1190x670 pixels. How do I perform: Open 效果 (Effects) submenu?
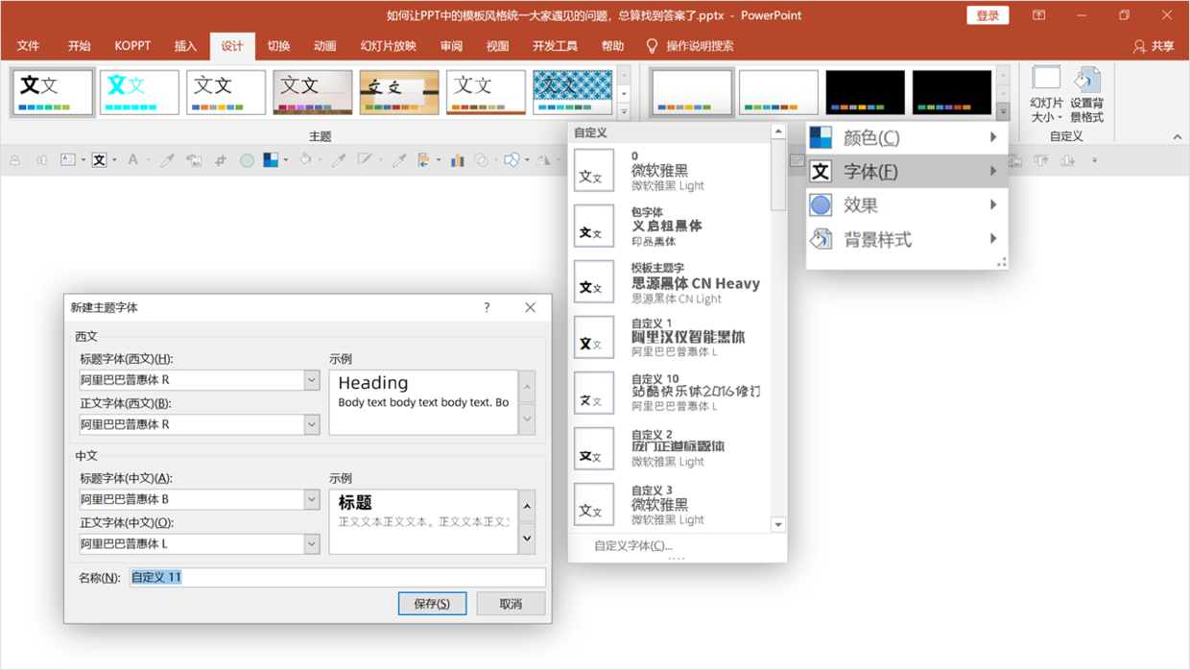point(907,204)
